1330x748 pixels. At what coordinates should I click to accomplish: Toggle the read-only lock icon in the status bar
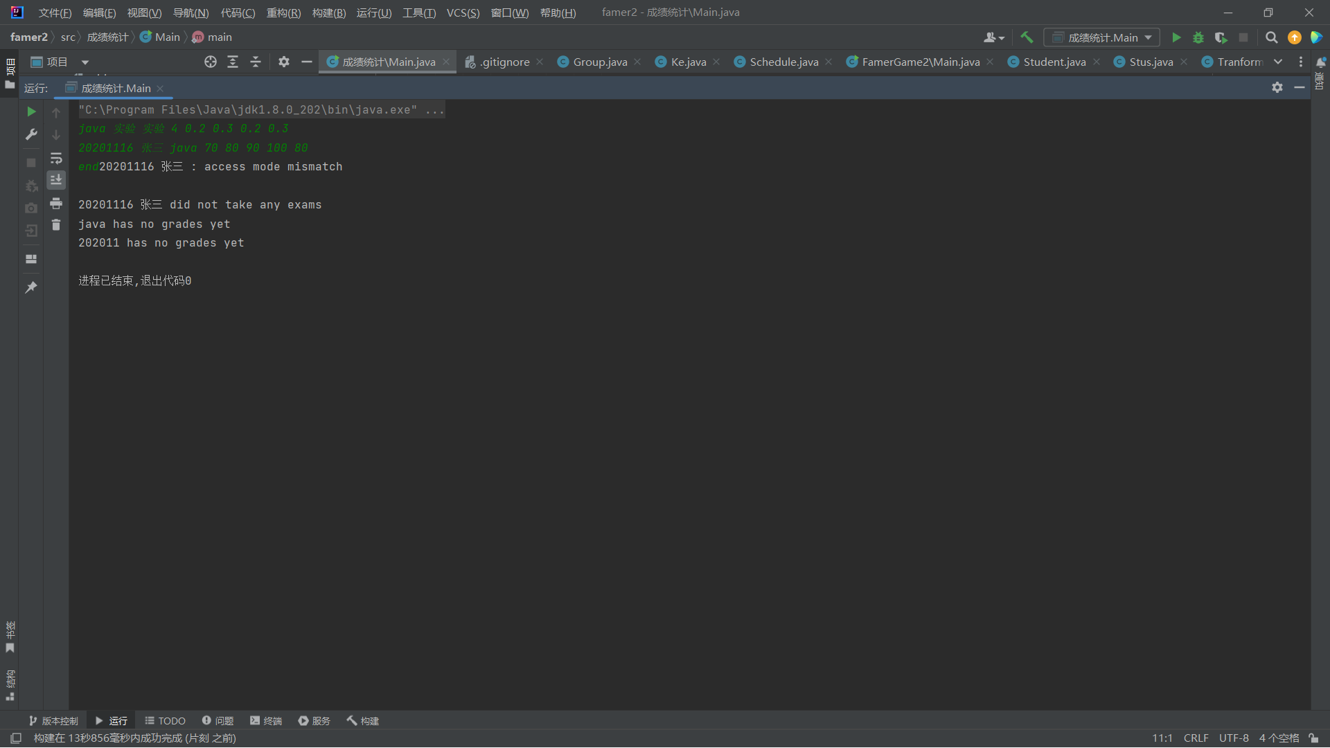tap(1313, 738)
